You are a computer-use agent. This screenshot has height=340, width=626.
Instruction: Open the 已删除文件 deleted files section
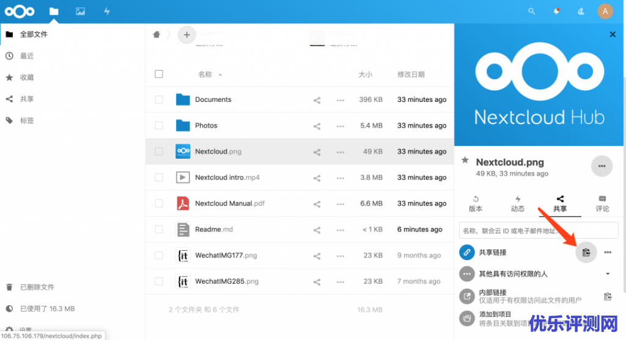click(37, 287)
